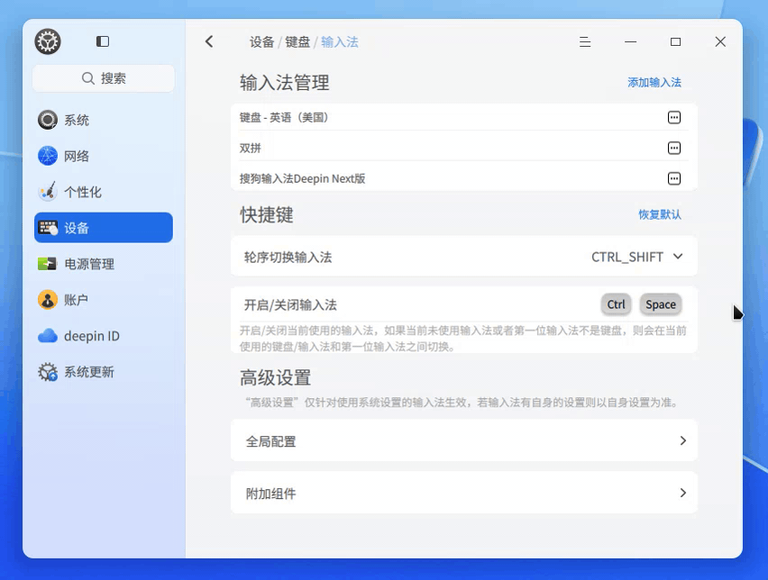Viewport: 768px width, 580px height.
Task: Open the hamburger menu in title bar
Action: tap(585, 41)
